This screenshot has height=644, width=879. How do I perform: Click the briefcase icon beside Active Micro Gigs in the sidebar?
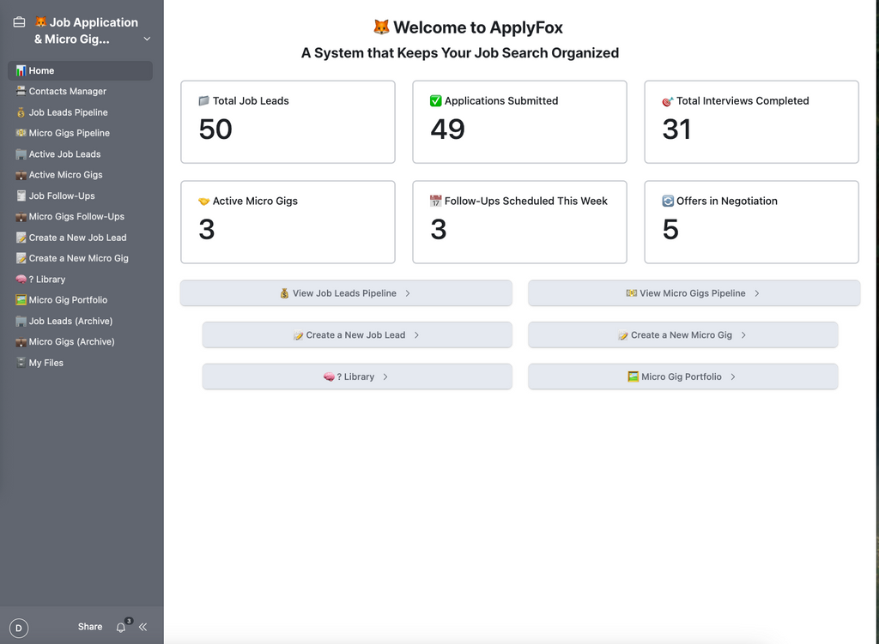tap(21, 175)
